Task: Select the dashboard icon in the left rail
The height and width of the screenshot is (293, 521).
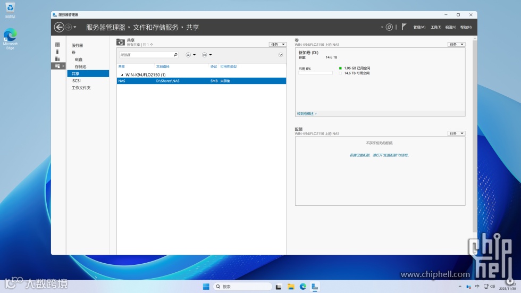Action: click(57, 45)
